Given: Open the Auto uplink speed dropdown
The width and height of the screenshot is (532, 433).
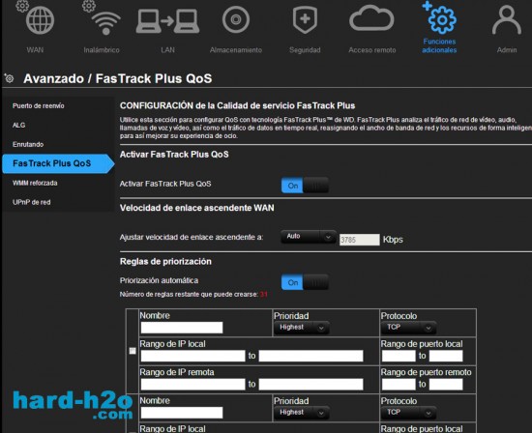Looking at the screenshot, I should coord(308,237).
